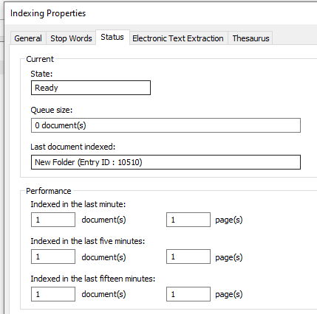Screen dimensions: 317x314
Task: Click the "Last document indexed:" label
Action: pos(73,147)
